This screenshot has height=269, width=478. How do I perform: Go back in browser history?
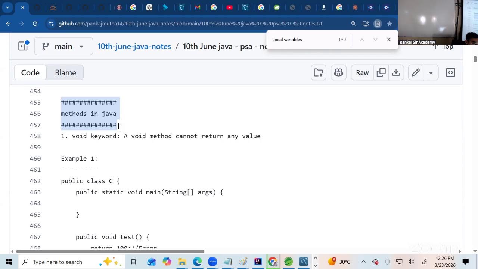(8, 24)
